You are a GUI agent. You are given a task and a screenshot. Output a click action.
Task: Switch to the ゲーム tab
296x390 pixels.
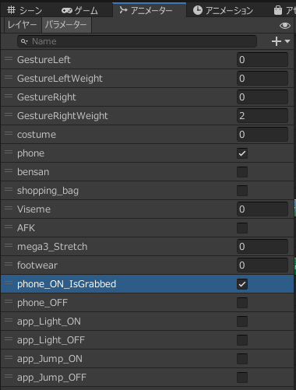[79, 10]
